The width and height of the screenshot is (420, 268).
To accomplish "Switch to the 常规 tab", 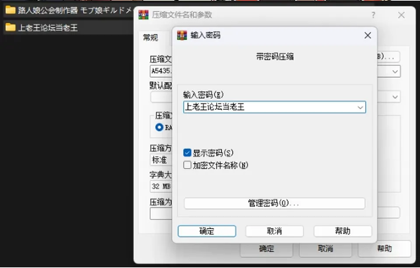I will [150, 38].
